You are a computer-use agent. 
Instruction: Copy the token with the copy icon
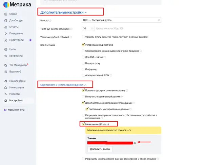[x=135, y=143]
